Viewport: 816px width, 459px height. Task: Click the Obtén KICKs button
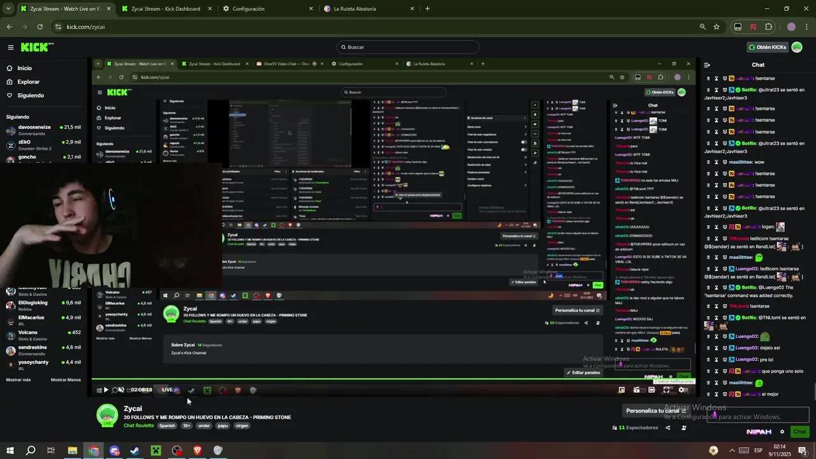click(x=768, y=47)
